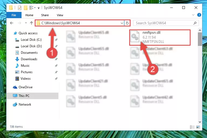Open Videos in the sidebar
Viewport: 207px width, 138px height.
tap(26, 79)
